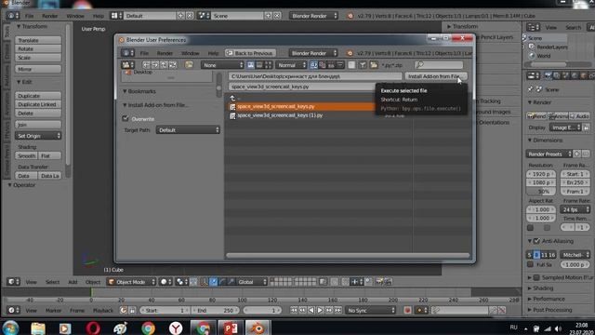Image resolution: width=595 pixels, height=335 pixels.
Task: Open PowerPoint from taskbar
Action: point(230,328)
